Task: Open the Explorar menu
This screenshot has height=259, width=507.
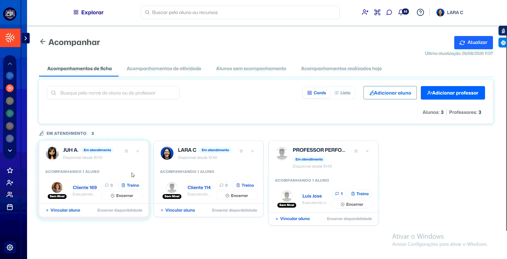Action: 89,12
